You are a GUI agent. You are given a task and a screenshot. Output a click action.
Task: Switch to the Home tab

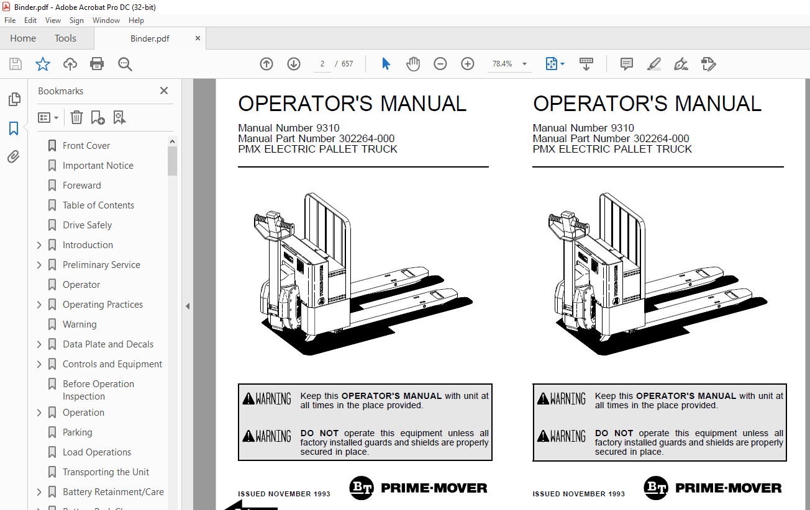point(23,38)
